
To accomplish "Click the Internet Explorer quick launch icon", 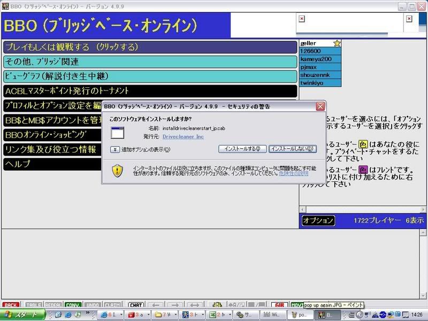I will click(68, 315).
